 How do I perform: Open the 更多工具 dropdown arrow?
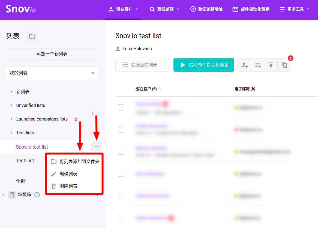tap(308, 9)
